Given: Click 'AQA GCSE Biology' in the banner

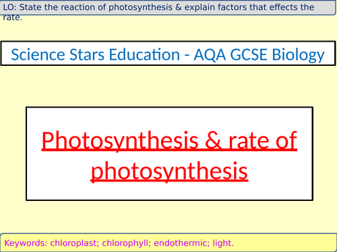Looking at the screenshot, I should click(259, 55).
